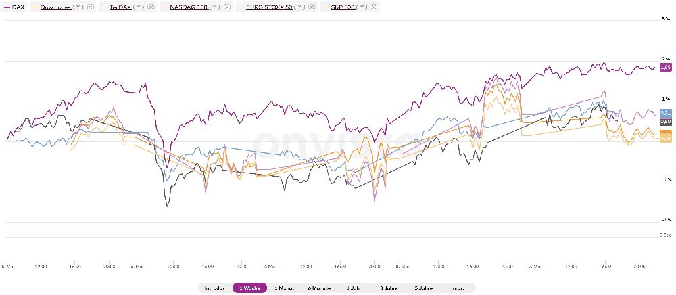Show 6 Monate time period
The width and height of the screenshot is (676, 295).
coord(319,288)
